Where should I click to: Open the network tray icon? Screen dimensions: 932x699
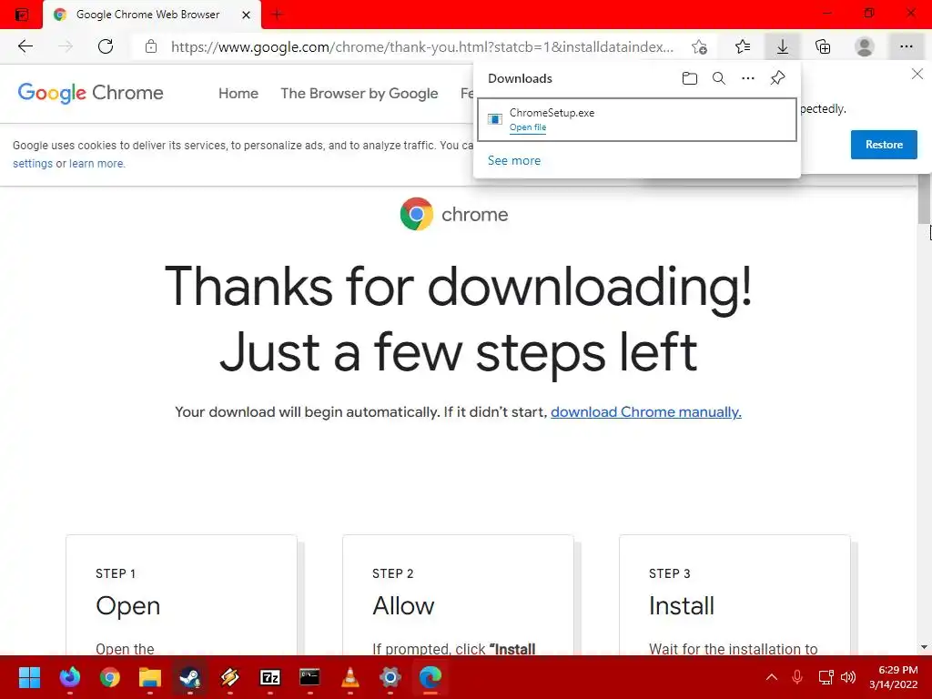[826, 677]
